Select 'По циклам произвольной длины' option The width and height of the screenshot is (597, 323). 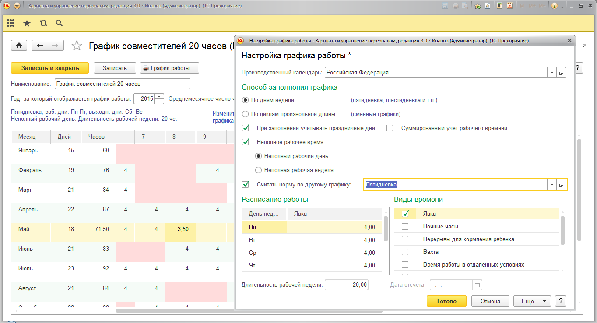pyautogui.click(x=246, y=114)
